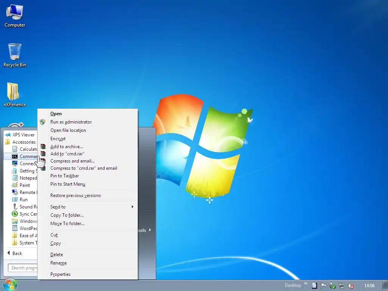Select Add to "cmd.rar"
This screenshot has width=388, height=291.
tap(88, 154)
